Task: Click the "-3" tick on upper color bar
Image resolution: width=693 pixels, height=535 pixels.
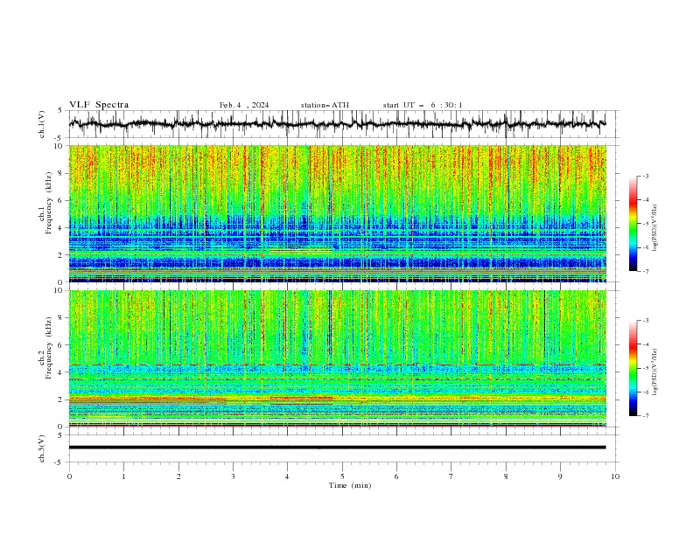Action: [x=645, y=176]
